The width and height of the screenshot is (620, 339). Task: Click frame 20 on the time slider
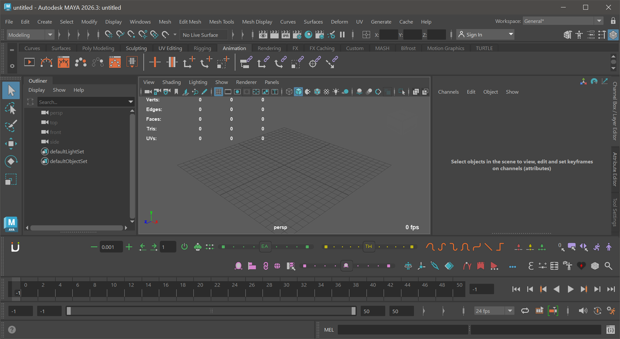pos(200,290)
